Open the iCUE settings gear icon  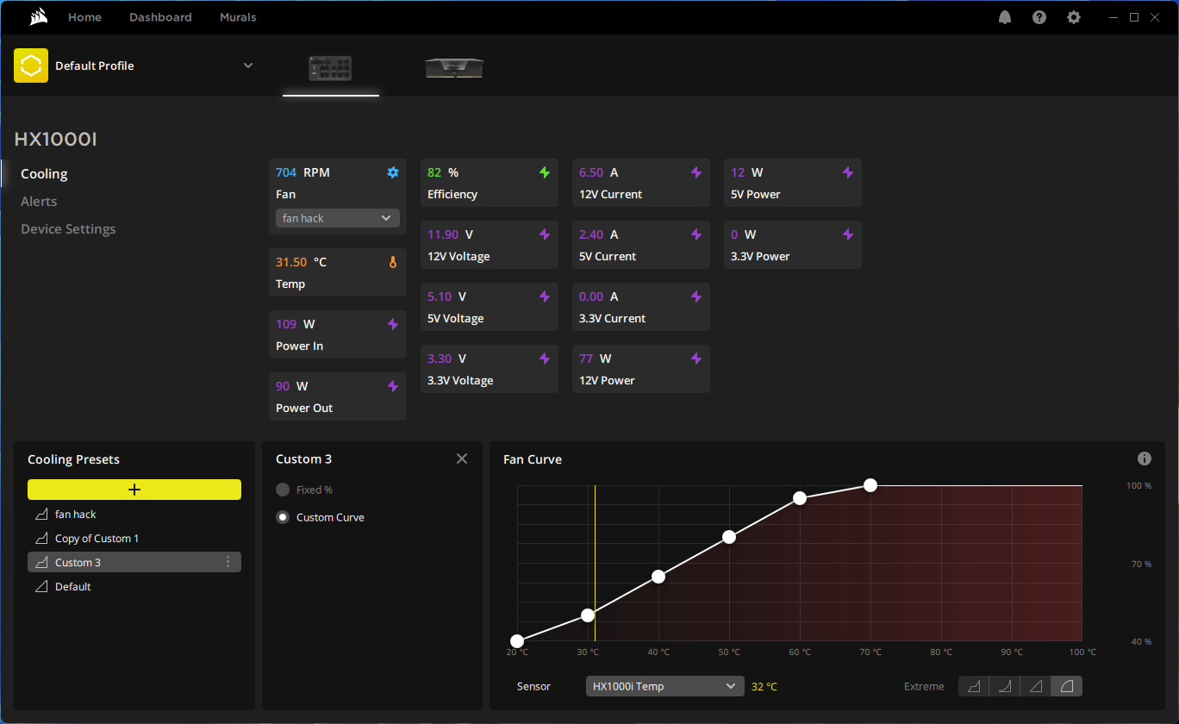(x=1074, y=17)
